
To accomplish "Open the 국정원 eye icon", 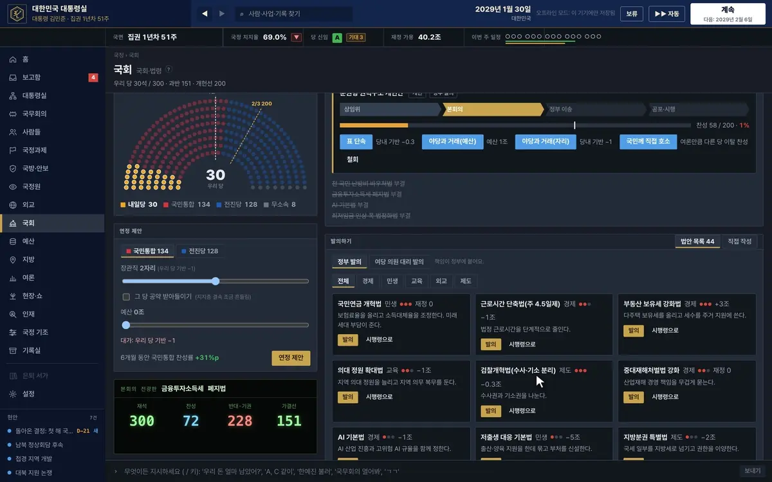I will 13,186.
